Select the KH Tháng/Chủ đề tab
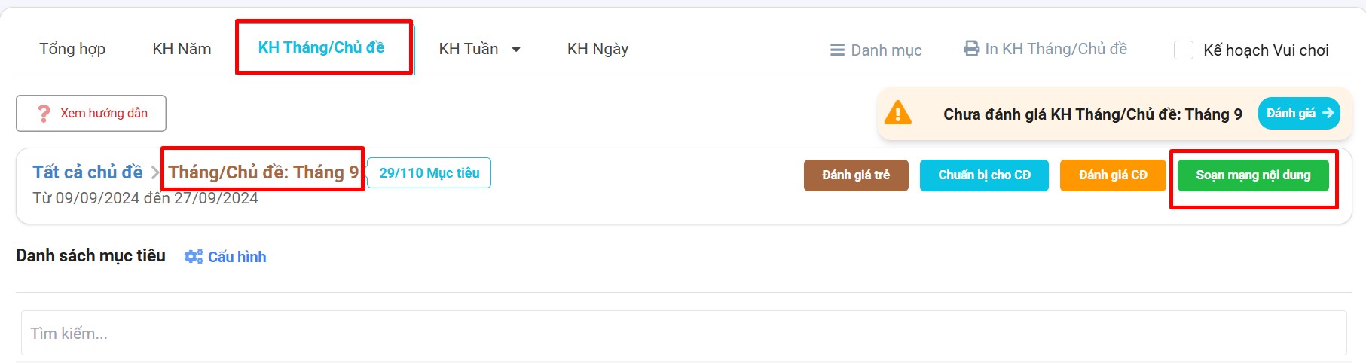Screen dimensions: 1366x363 click(x=321, y=47)
